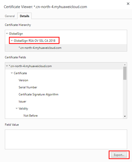Close the Certificate Viewer dialog
This screenshot has height=162, width=132.
pos(128,4)
